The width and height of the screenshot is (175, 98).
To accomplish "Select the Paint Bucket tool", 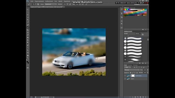I will 28,38.
